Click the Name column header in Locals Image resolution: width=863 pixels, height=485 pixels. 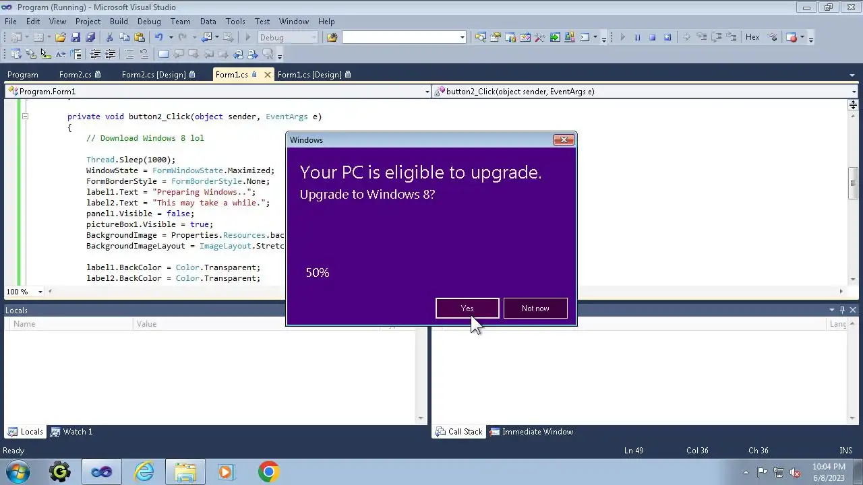(69, 324)
